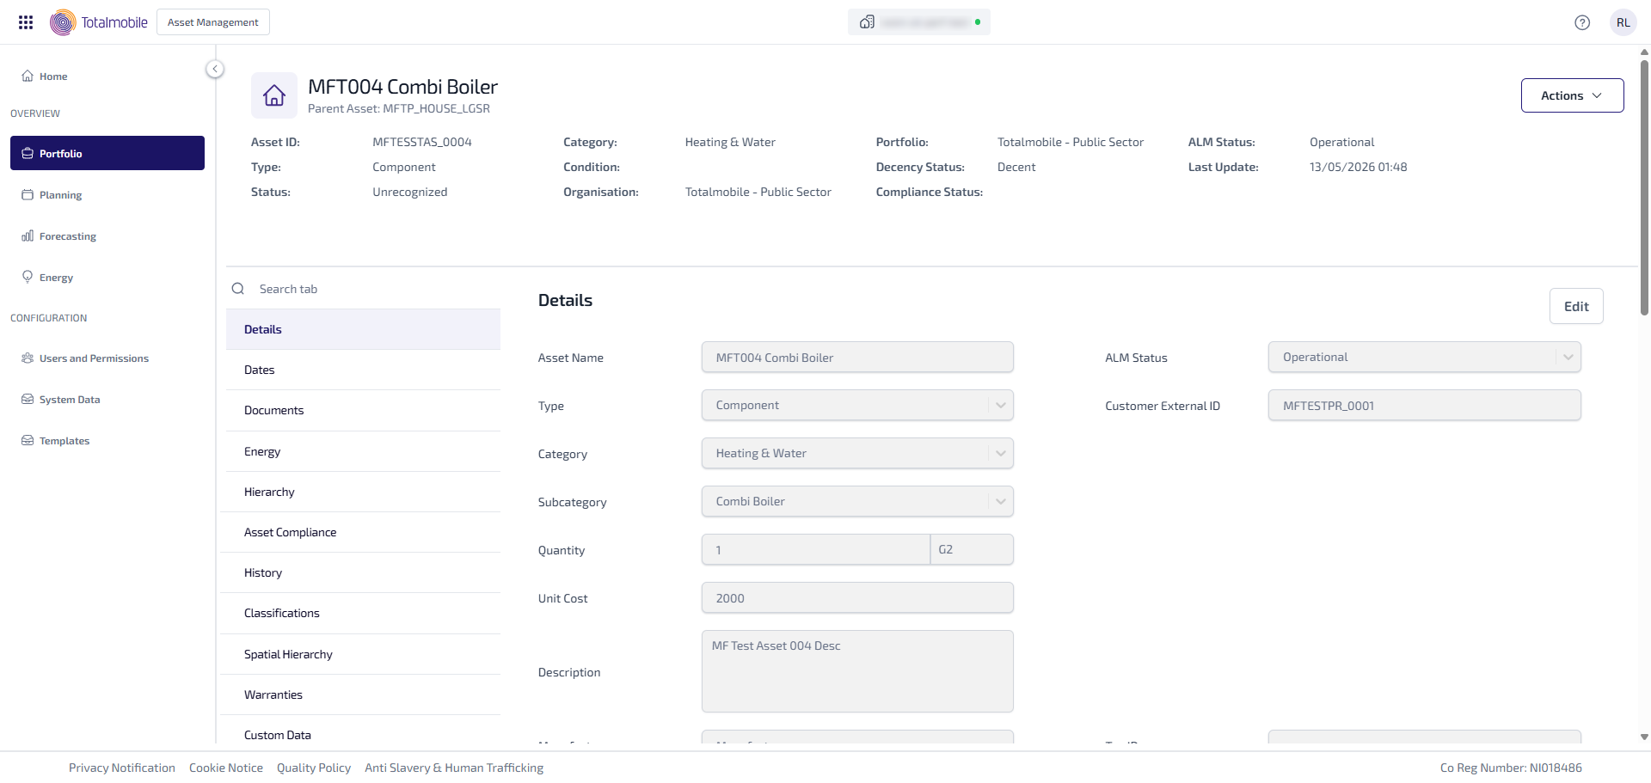Open the Privacy Notification link
Screen dimensions: 1651x783
[122, 768]
